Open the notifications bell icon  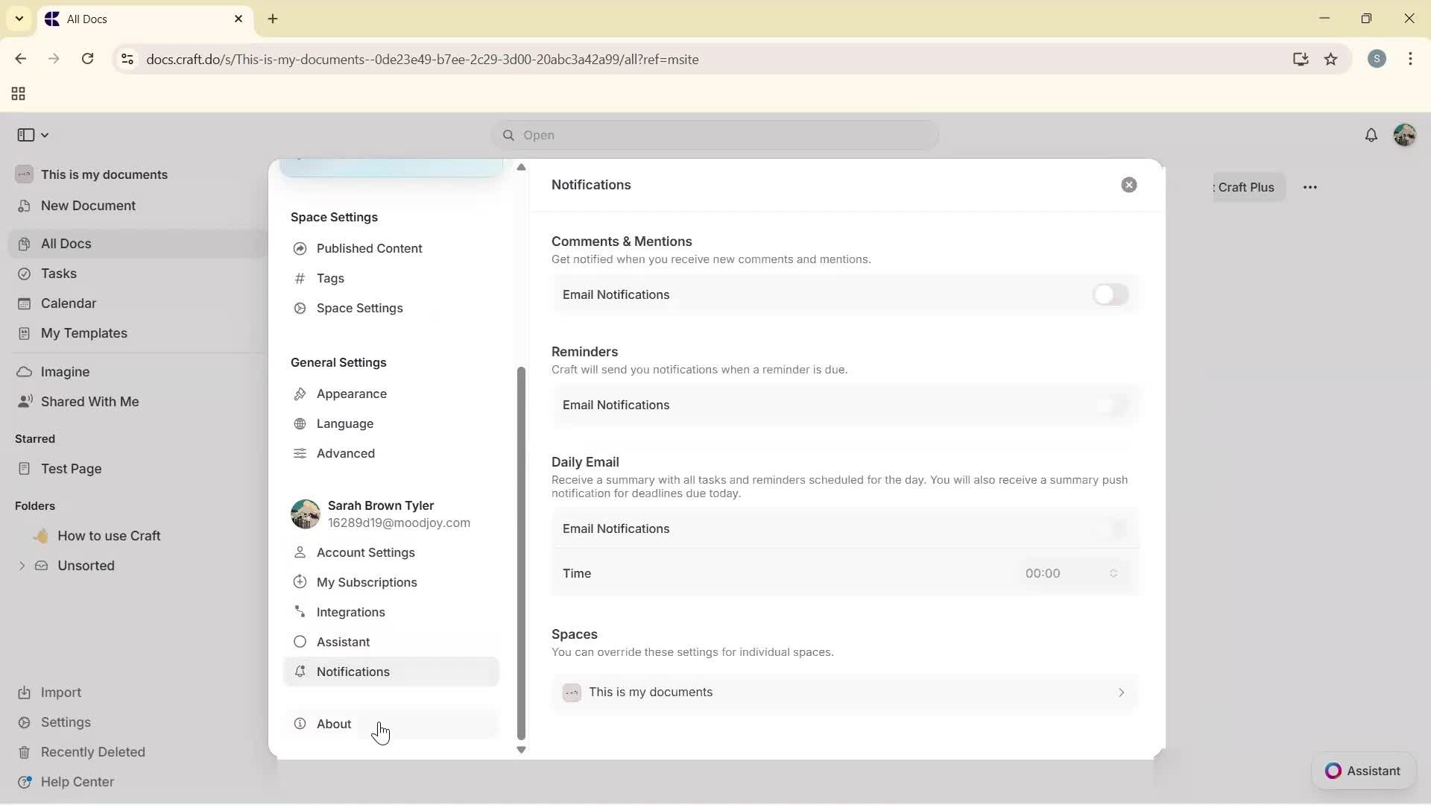pos(1372,135)
